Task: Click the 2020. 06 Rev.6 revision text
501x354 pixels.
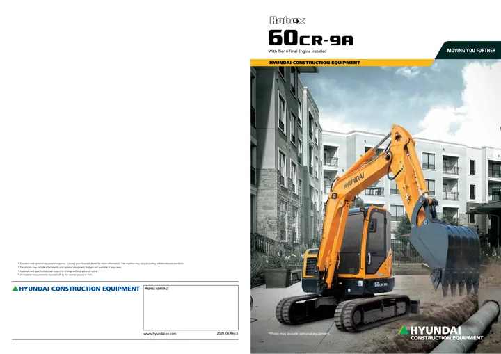Action: [x=227, y=333]
